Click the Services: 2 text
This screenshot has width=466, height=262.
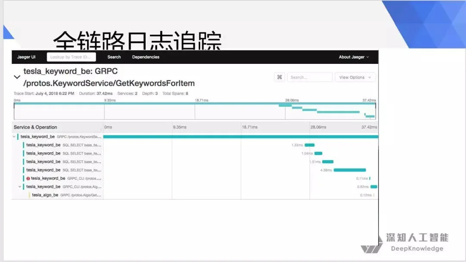pyautogui.click(x=127, y=93)
